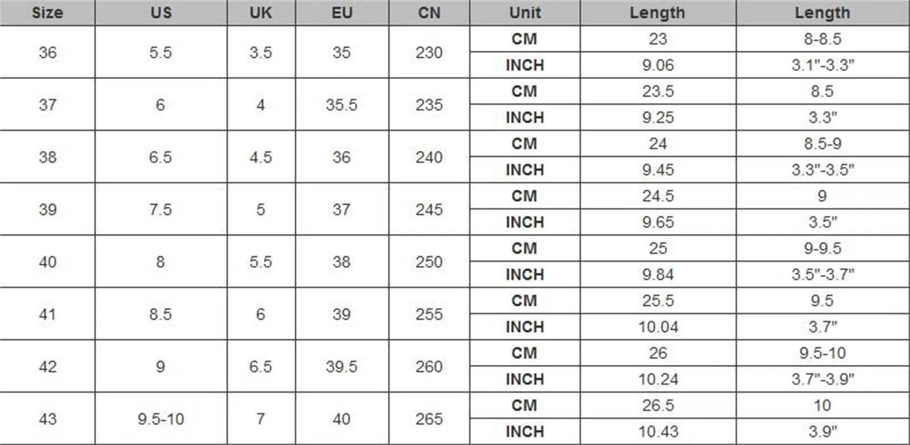
Task: Select the 8-8.5 range cell
Action: coord(822,39)
